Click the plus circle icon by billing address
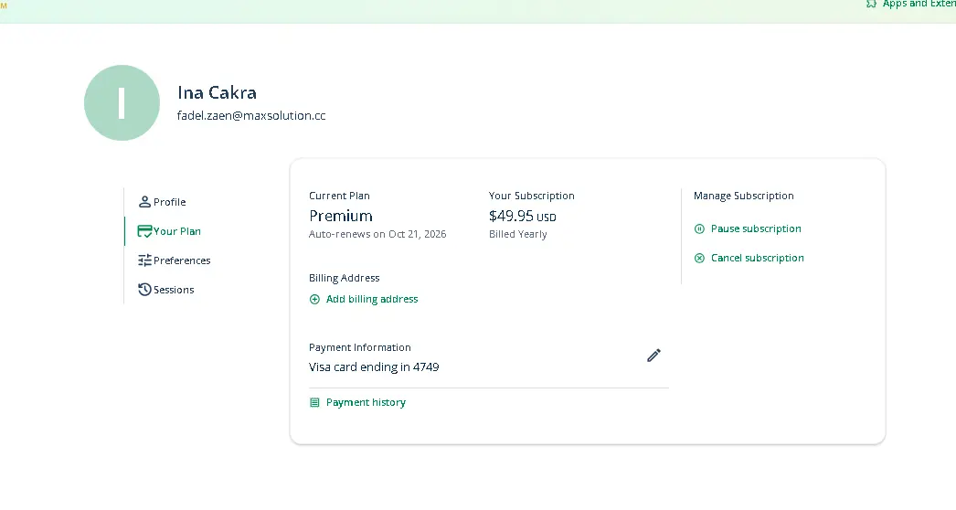 [314, 299]
